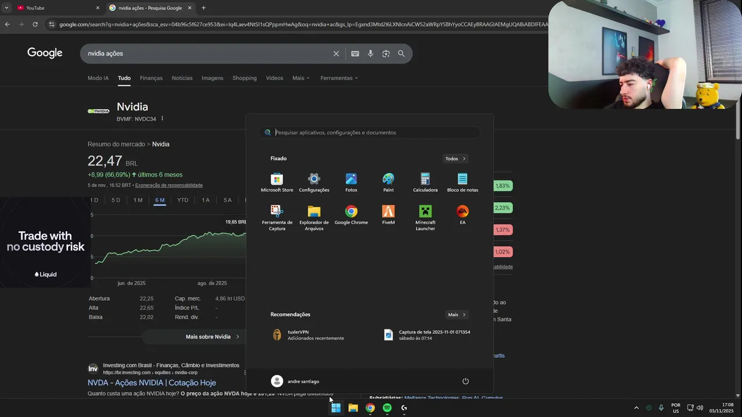Viewport: 742px width, 417px height.
Task: Open File Explorer from the taskbar
Action: pos(353,408)
